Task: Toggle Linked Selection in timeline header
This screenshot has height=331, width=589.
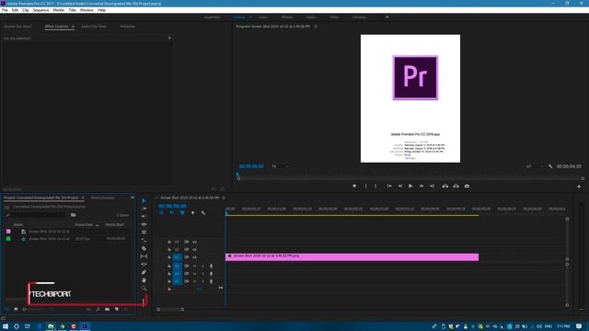Action: click(182, 212)
